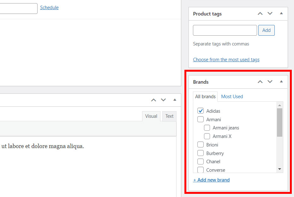The width and height of the screenshot is (294, 197).
Task: Enable the Burberry brand checkbox
Action: click(x=201, y=153)
